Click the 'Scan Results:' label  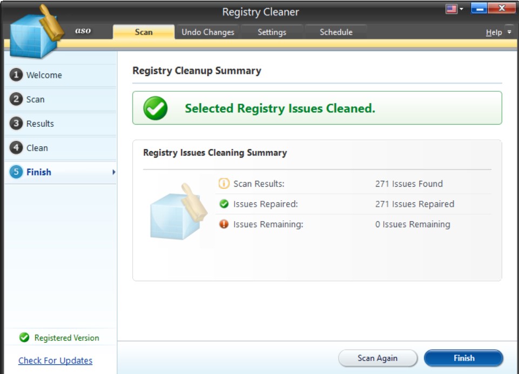(259, 183)
